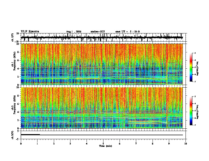209x161 pixels.
Task: Click the ch.2 color bar log(PSD) label
Action: 197,112
